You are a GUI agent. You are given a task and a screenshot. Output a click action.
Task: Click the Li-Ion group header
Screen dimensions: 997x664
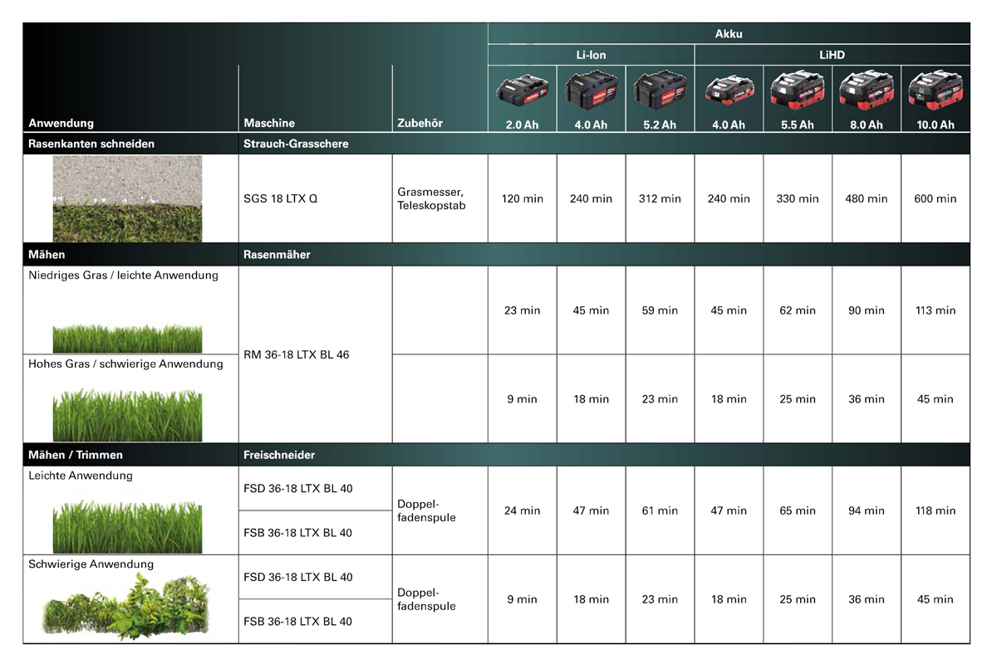tap(591, 55)
